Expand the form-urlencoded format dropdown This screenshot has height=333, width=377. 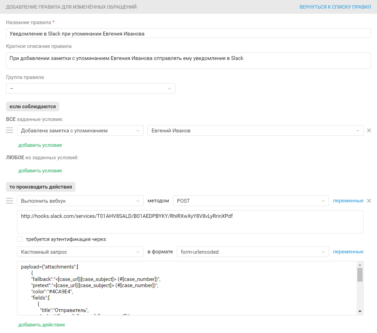tap(252, 252)
